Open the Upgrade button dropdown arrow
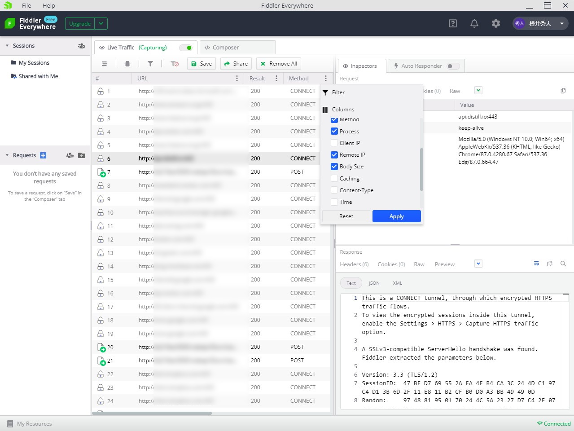 (x=101, y=23)
